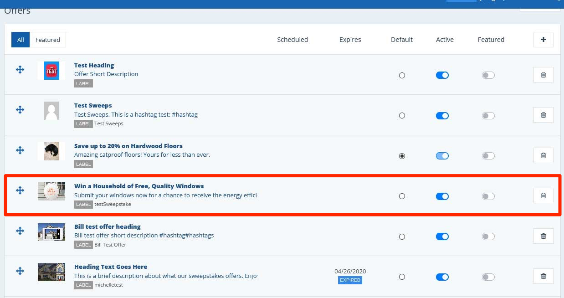This screenshot has height=298, width=564.
Task: Toggle Active switch for Bill test offer
Action: point(442,236)
